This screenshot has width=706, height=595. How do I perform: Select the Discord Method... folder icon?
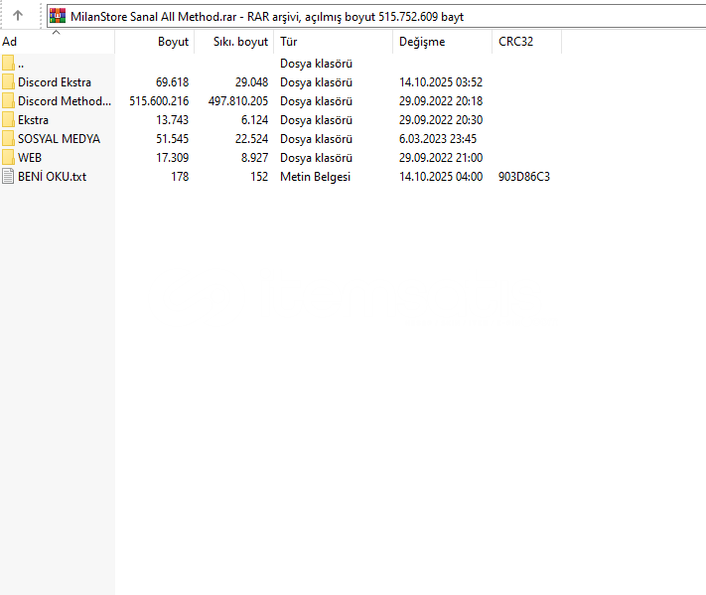pos(8,101)
